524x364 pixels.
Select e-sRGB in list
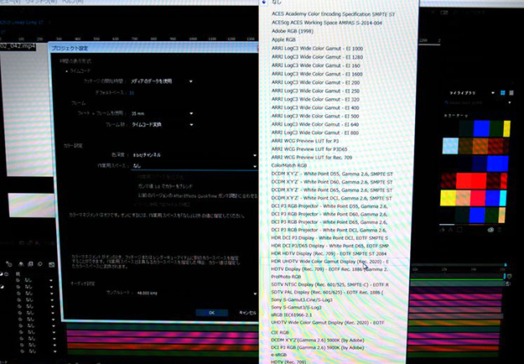(x=279, y=355)
